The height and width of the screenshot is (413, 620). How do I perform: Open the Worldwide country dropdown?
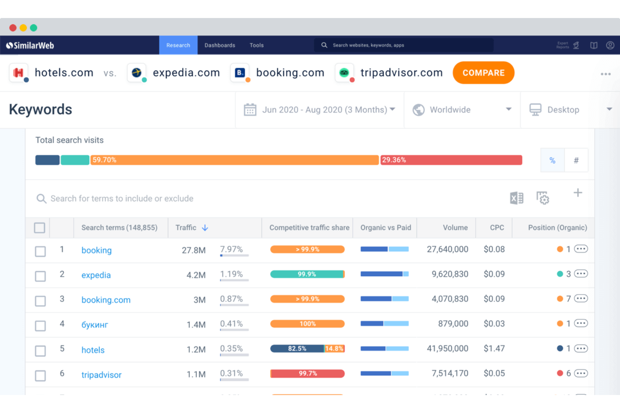tap(461, 110)
